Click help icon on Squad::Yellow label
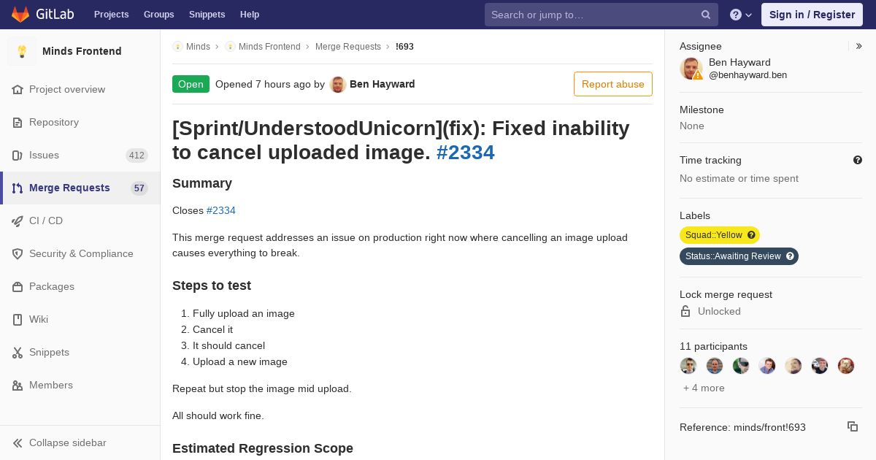The height and width of the screenshot is (460, 876). 751,235
